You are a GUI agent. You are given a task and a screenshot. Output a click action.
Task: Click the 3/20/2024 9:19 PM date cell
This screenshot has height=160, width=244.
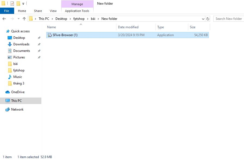pyautogui.click(x=131, y=35)
